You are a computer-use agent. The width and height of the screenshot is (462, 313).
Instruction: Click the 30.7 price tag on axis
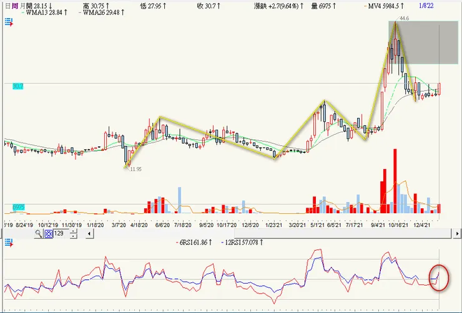point(17,86)
